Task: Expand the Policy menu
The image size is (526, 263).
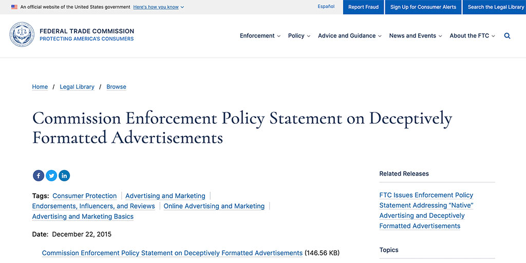Action: [299, 36]
